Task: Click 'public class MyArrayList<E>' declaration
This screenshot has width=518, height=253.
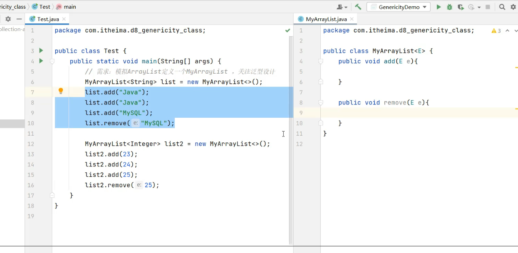Action: click(378, 51)
